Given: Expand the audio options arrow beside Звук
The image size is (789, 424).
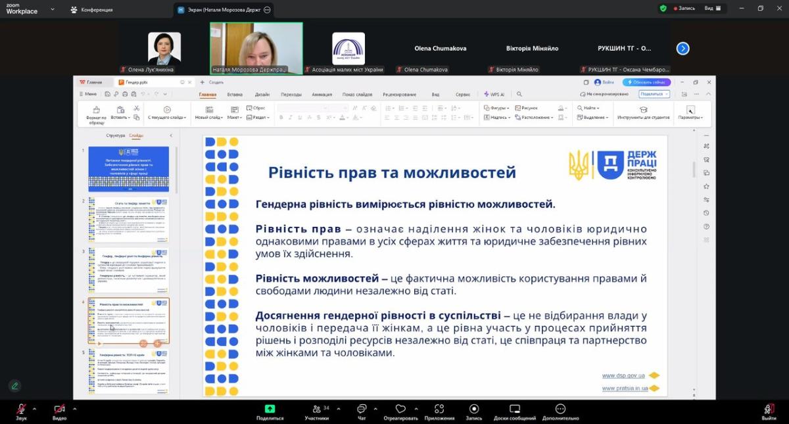Looking at the screenshot, I should point(34,408).
